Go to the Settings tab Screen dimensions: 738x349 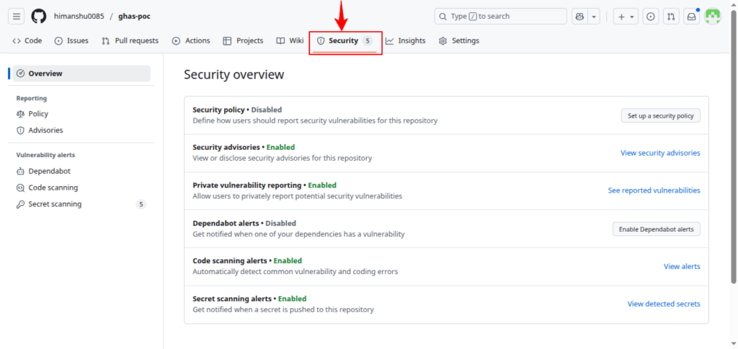click(x=459, y=41)
